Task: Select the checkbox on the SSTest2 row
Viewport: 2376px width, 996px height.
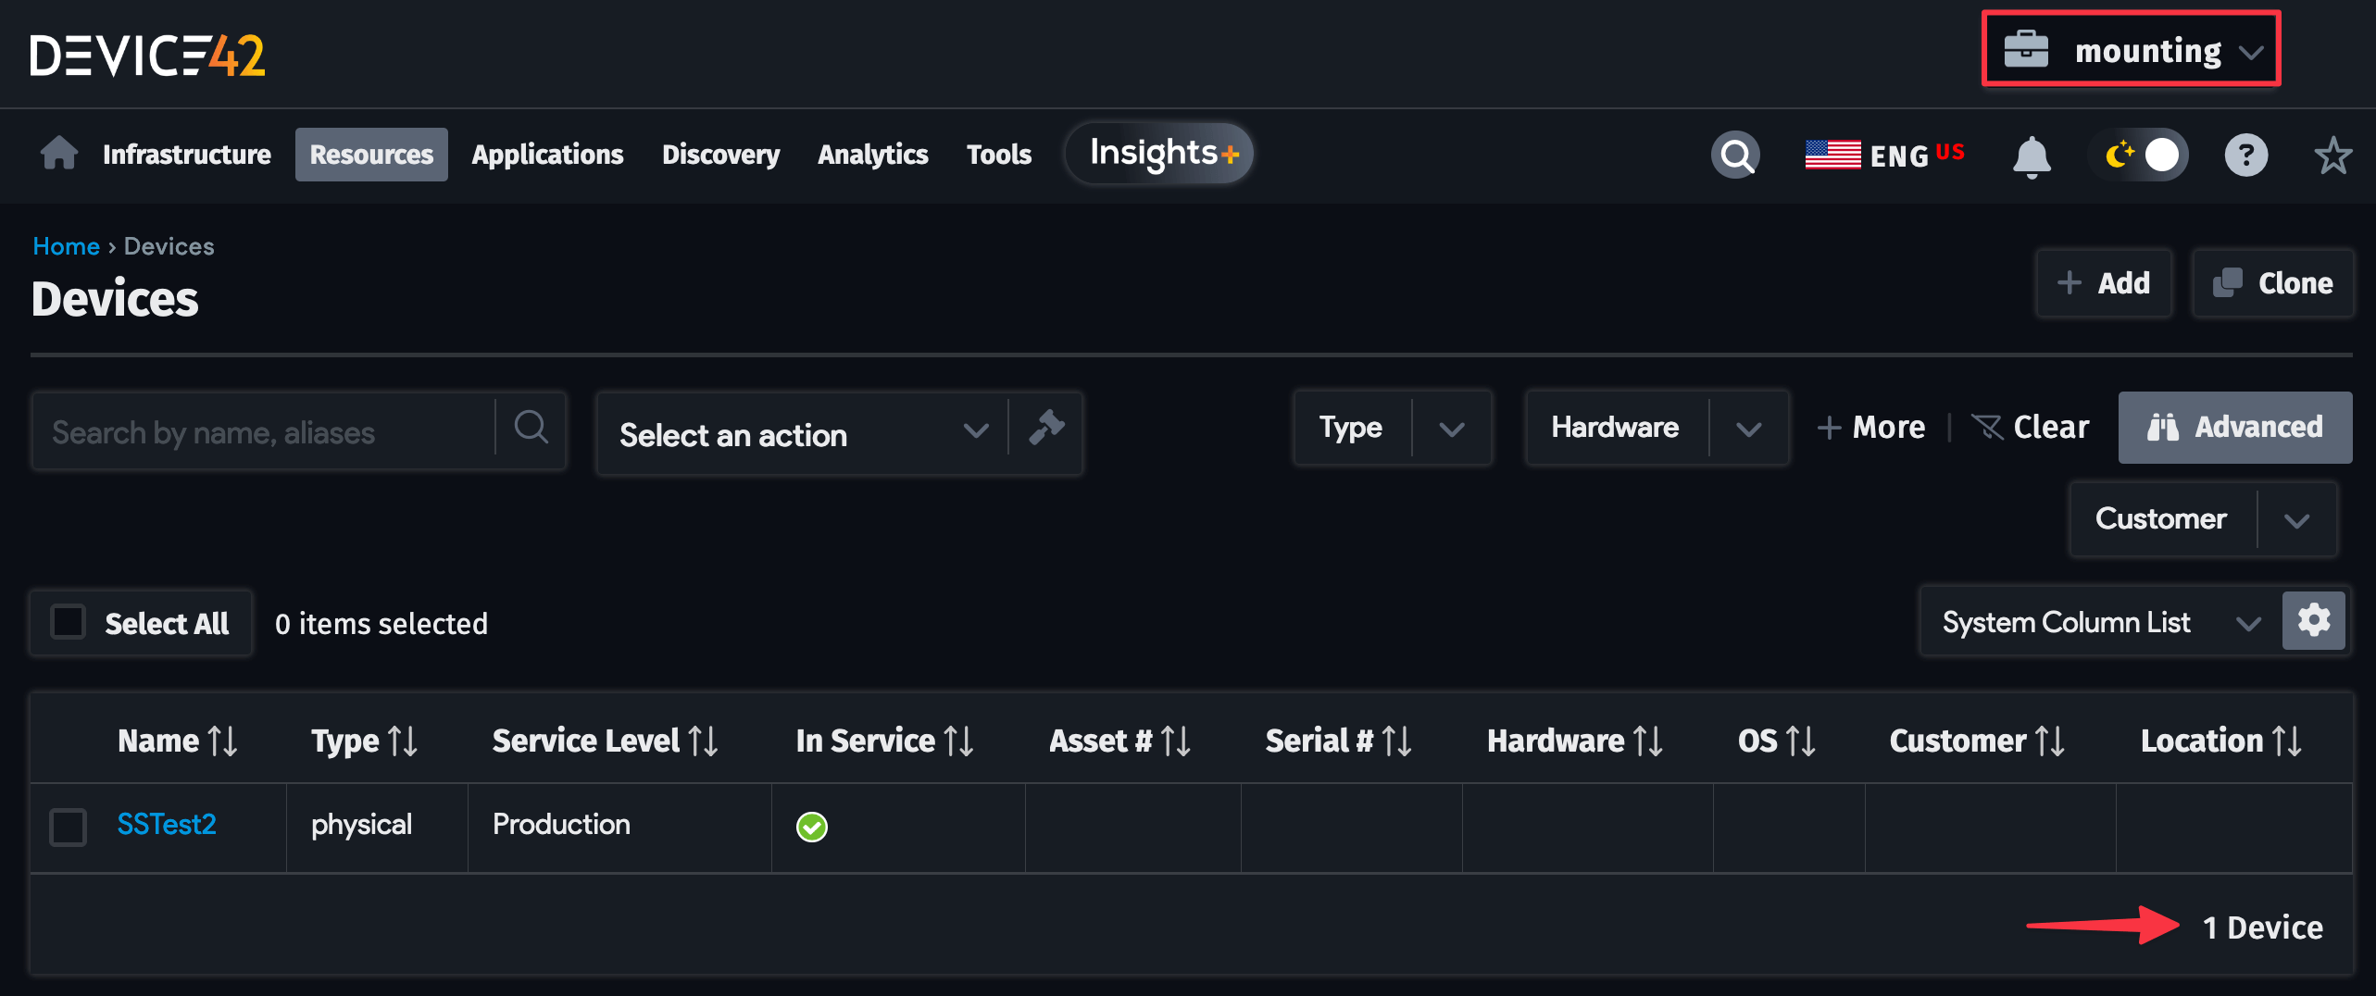Action: [68, 827]
